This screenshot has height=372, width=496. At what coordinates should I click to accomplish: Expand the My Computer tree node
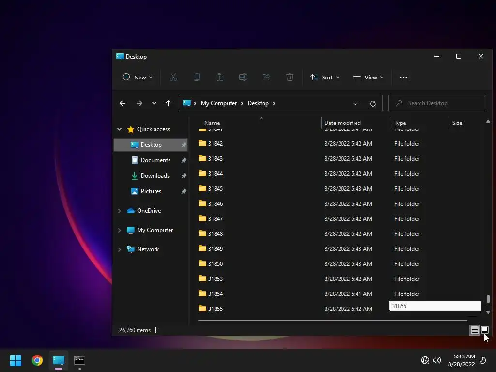click(x=119, y=230)
